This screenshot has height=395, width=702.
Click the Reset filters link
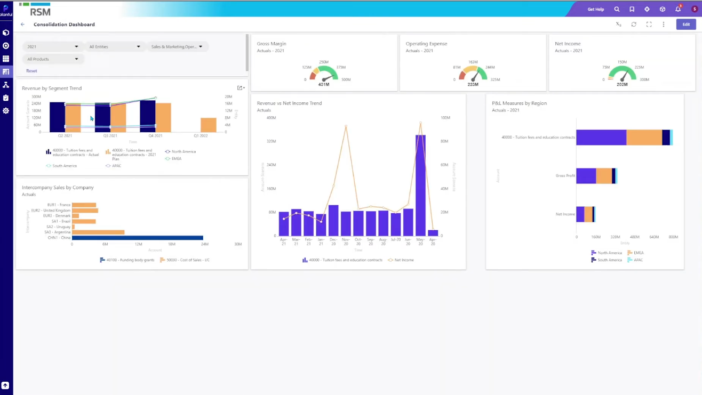point(31,71)
